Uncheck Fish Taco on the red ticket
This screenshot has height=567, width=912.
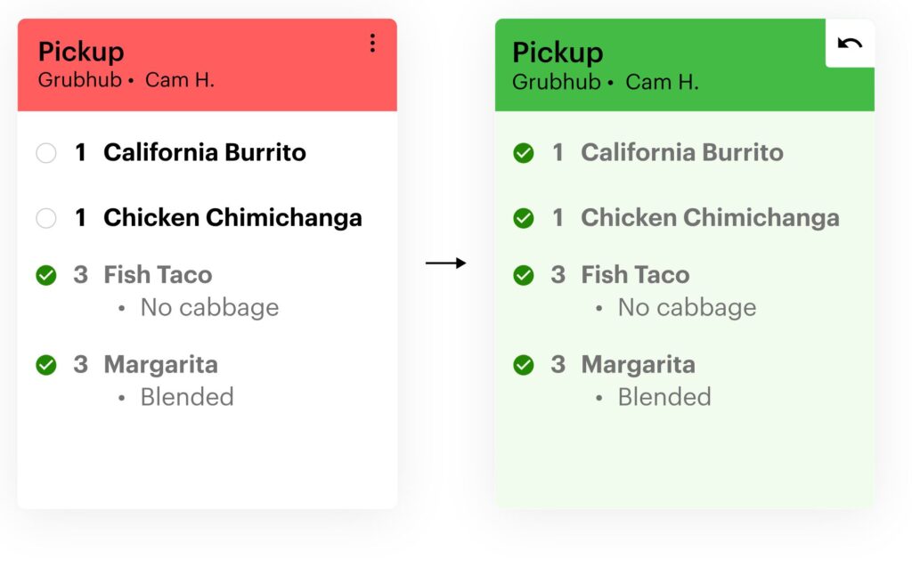[x=46, y=275]
